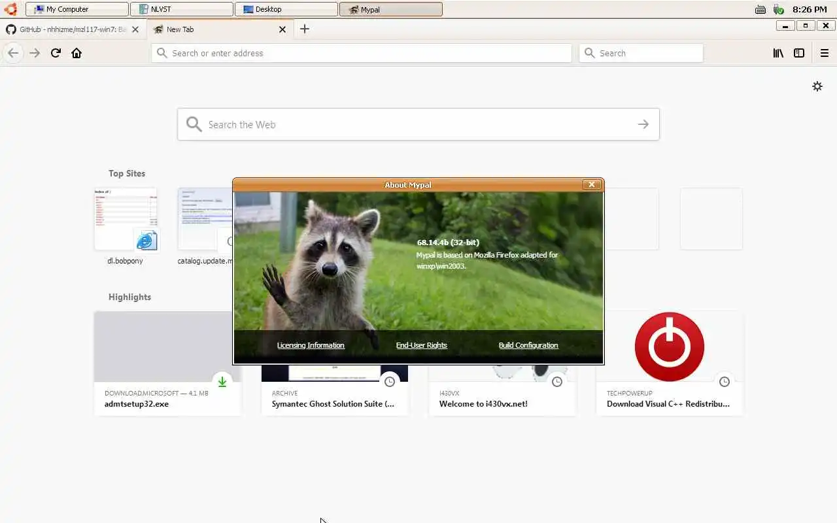Click the address bar field
The image size is (837, 523).
(x=362, y=53)
